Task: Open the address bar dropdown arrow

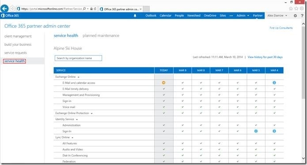Action: 88,9
